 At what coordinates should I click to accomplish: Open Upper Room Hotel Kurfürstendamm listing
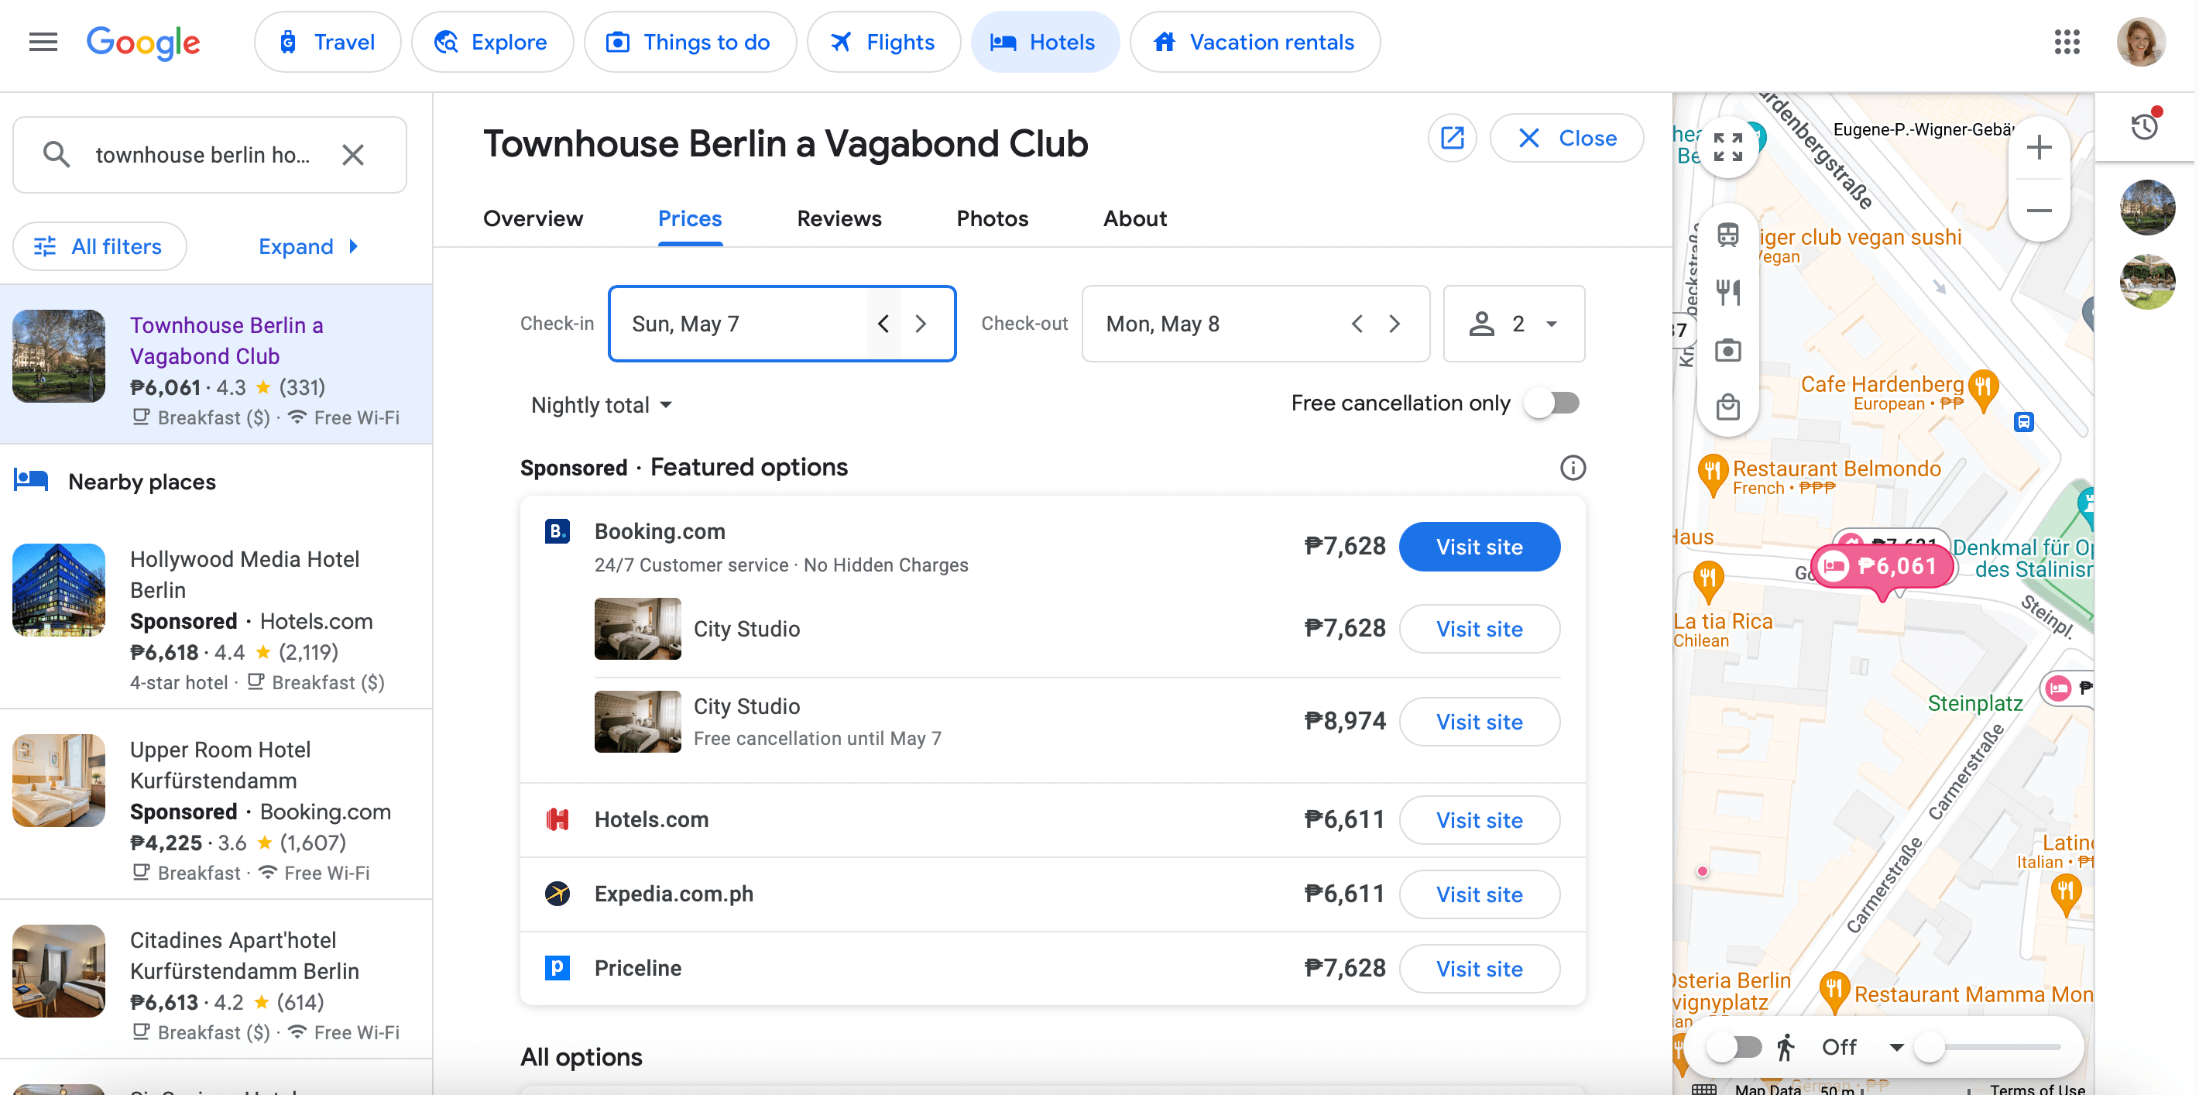(x=216, y=803)
